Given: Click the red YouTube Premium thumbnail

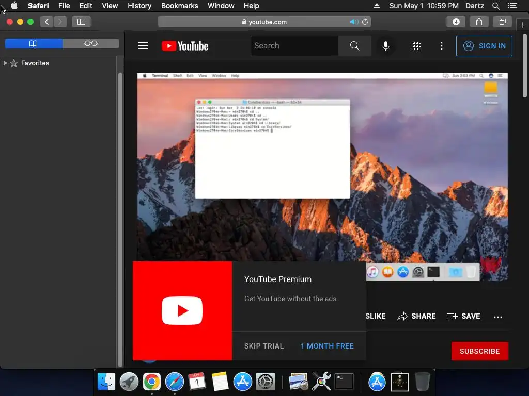Looking at the screenshot, I should 182,311.
